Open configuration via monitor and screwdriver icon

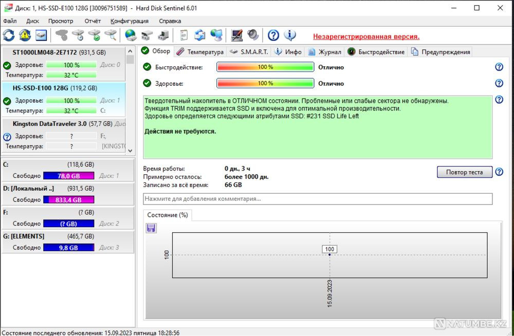(x=236, y=35)
